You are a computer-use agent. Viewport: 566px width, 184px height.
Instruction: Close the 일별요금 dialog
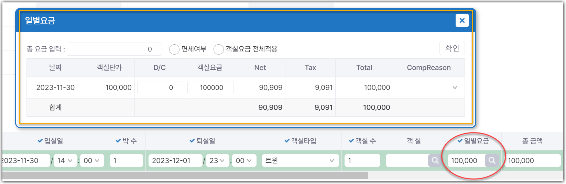pyautogui.click(x=462, y=21)
